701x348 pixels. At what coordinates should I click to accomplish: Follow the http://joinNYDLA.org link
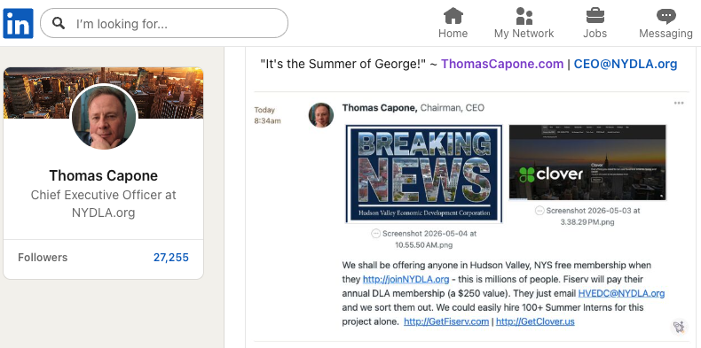coord(406,279)
